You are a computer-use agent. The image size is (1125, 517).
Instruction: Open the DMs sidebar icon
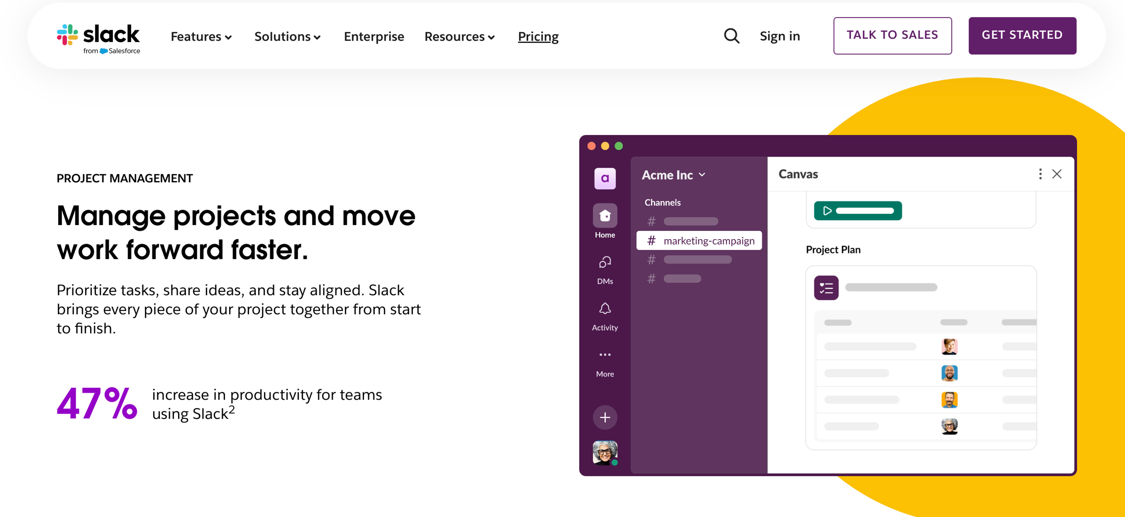coord(605,262)
